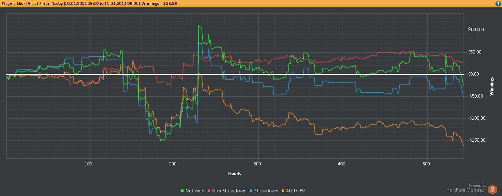The height and width of the screenshot is (196, 502).
Task: Toggle the Showdown legend series
Action: coord(264,191)
